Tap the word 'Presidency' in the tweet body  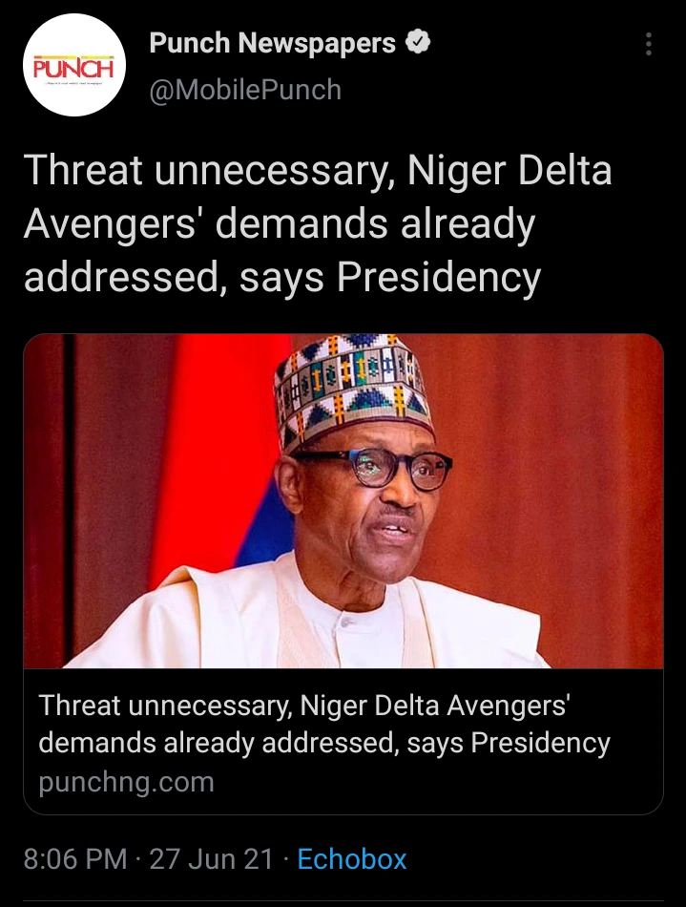438,278
